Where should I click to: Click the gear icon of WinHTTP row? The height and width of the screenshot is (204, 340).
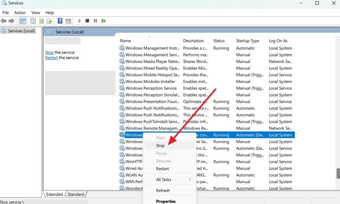click(122, 161)
